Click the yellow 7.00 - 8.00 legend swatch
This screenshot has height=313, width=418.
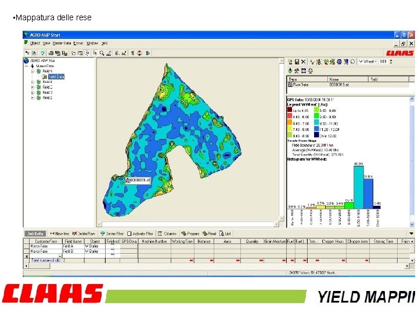290,129
